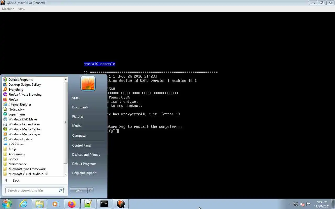Click the user account picture
This screenshot has width=335, height=209.
[x=88, y=84]
